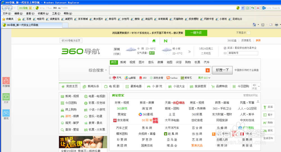The image size is (281, 152).
Task: Open the dropdown next to the IE Home icon
Action: coord(258,25)
